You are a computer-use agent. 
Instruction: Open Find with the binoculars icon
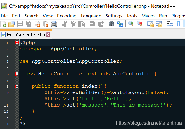(x=112, y=24)
